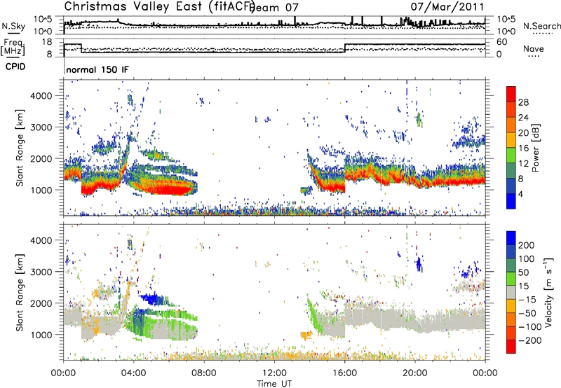561x388 pixels.
Task: Click the '18' frequency axis tick
Action: (x=47, y=42)
